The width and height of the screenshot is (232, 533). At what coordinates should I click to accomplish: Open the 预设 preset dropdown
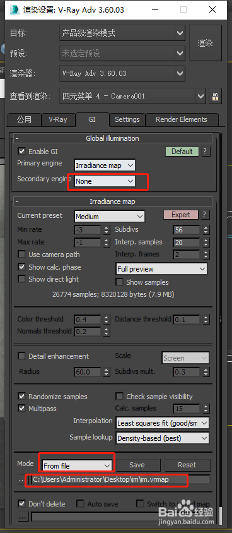(122, 53)
